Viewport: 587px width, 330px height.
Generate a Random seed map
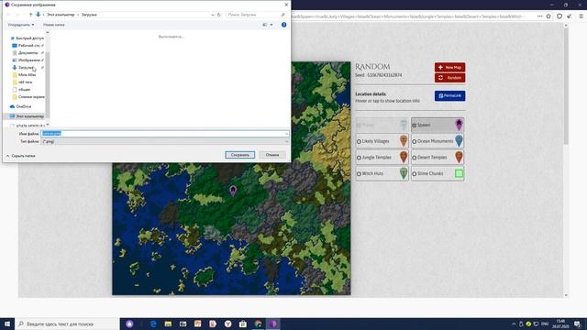tap(449, 78)
